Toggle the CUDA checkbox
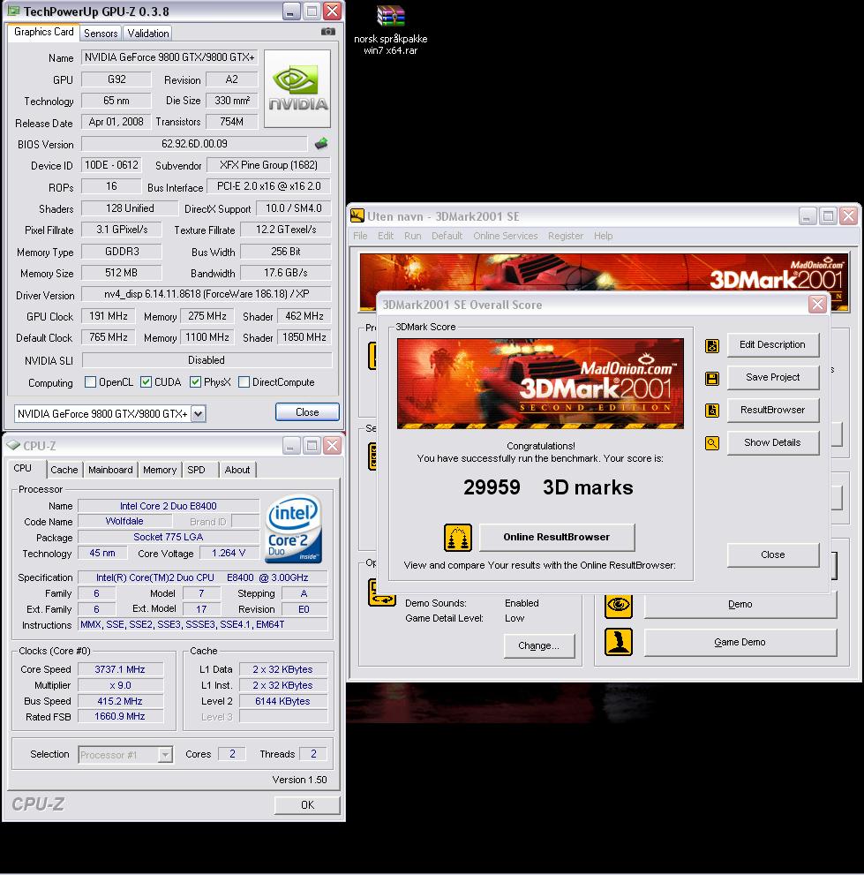864x875 pixels. (x=147, y=382)
